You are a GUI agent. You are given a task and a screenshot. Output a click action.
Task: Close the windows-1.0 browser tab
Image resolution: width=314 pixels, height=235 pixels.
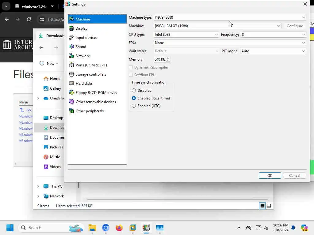[52, 6]
